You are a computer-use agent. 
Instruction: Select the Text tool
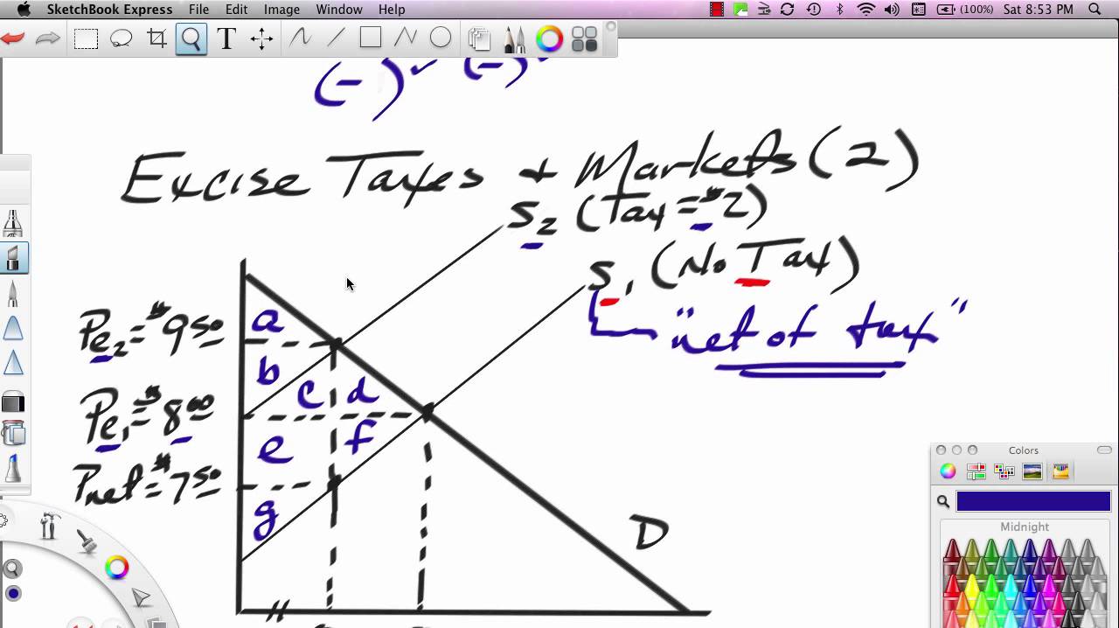tap(226, 38)
